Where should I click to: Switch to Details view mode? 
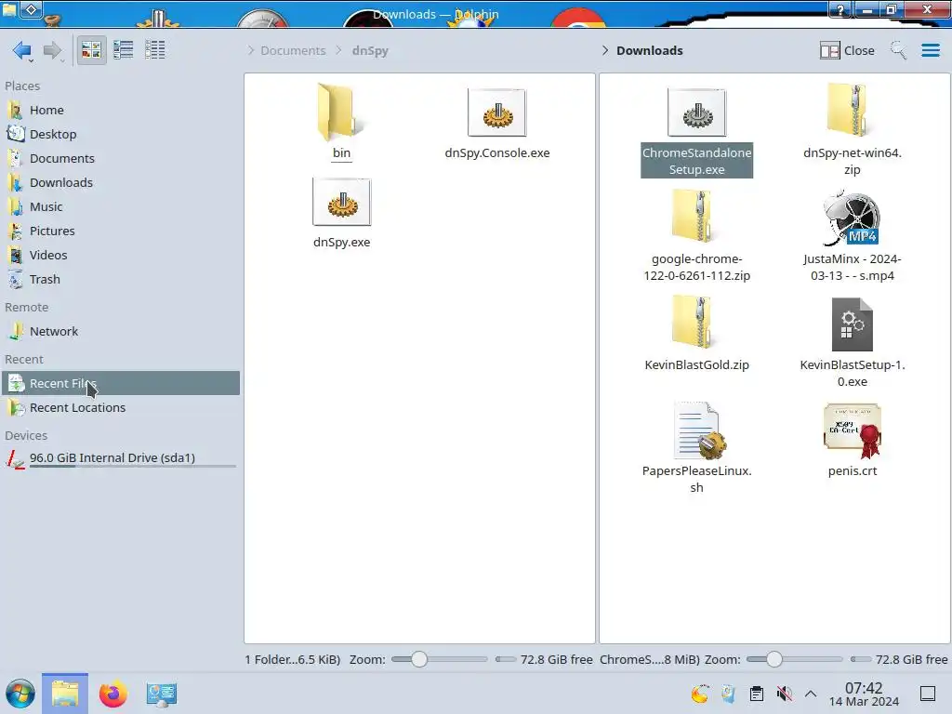[155, 50]
